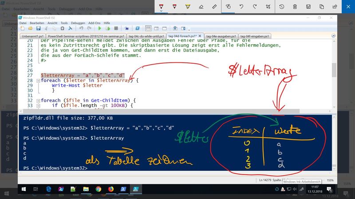Open the Add-Ons menu
The image size is (355, 199).
click(x=95, y=23)
